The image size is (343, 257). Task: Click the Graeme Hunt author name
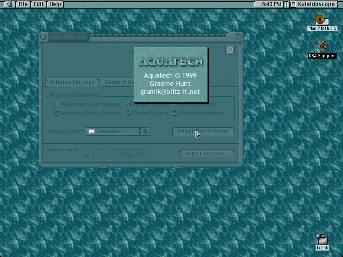pyautogui.click(x=170, y=84)
